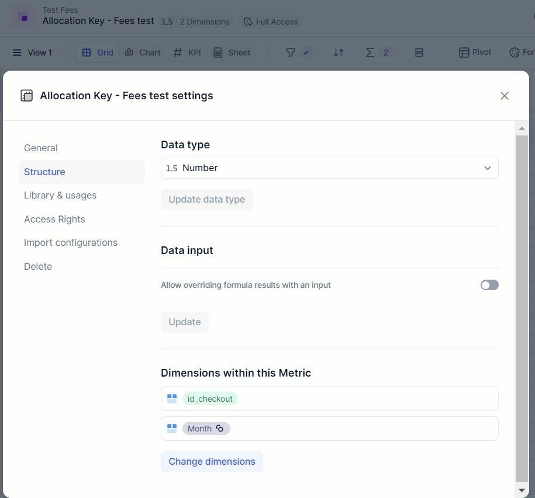
Task: Click the Month dimension grid icon
Action: [172, 429]
